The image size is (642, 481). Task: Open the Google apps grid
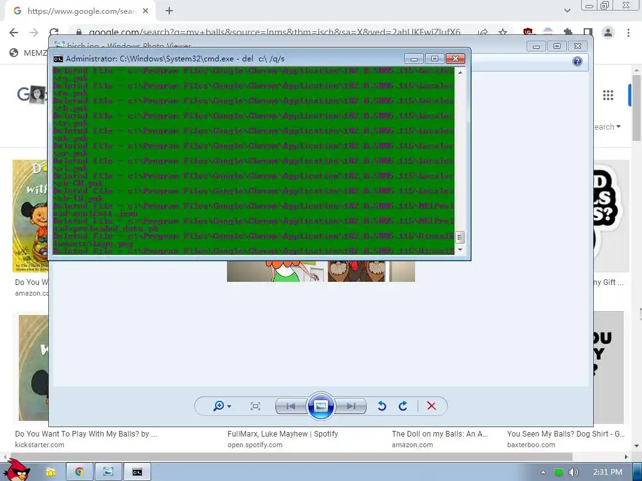coord(608,95)
